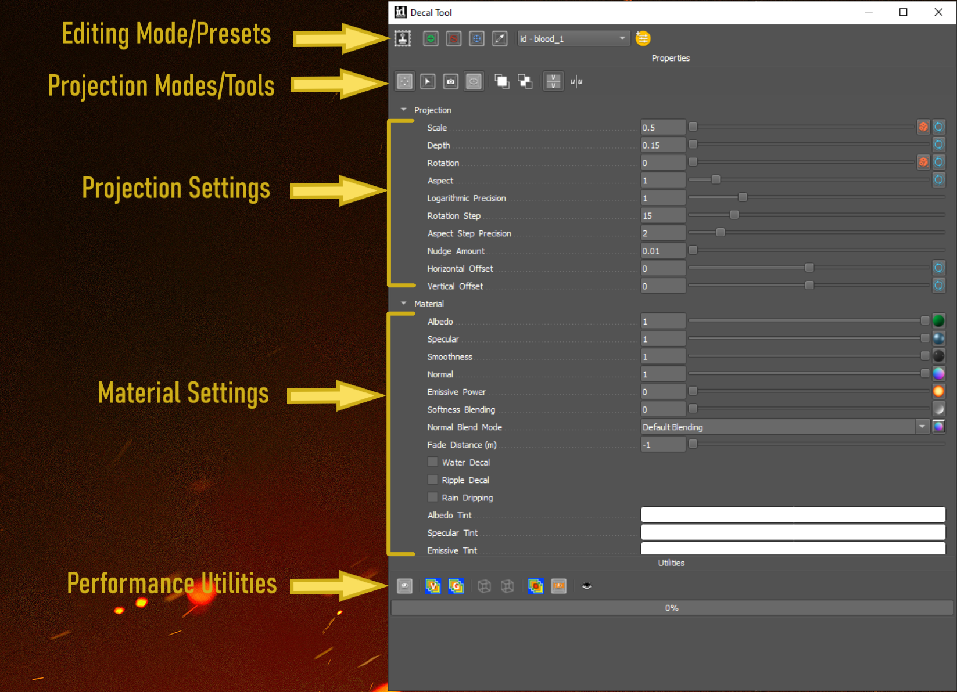The image size is (957, 692).
Task: Click the orange Emissive Power sphere icon
Action: pyautogui.click(x=939, y=392)
